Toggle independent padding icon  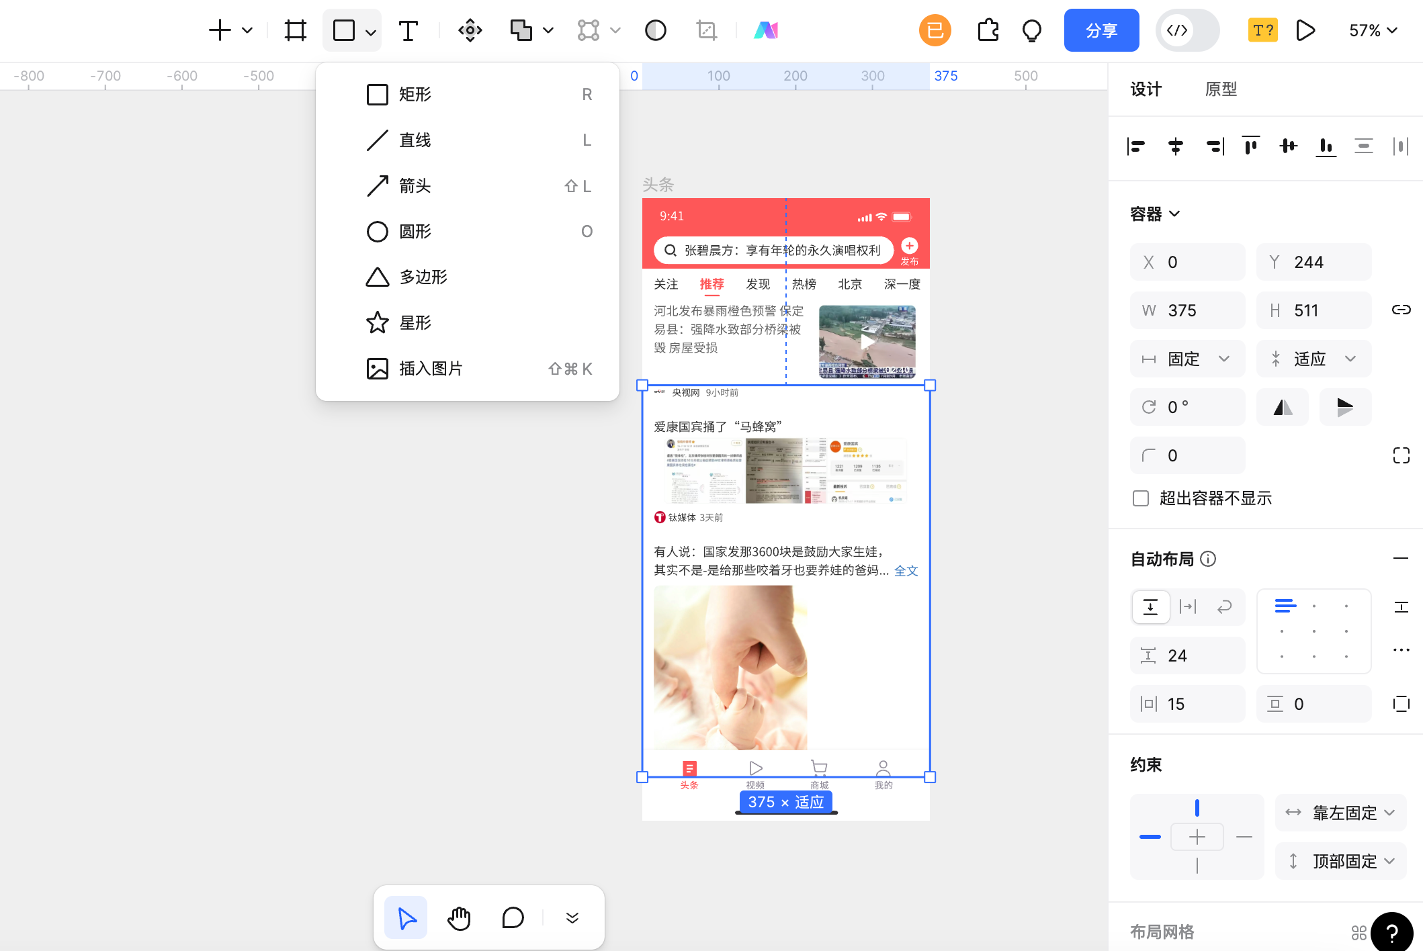coord(1401,704)
